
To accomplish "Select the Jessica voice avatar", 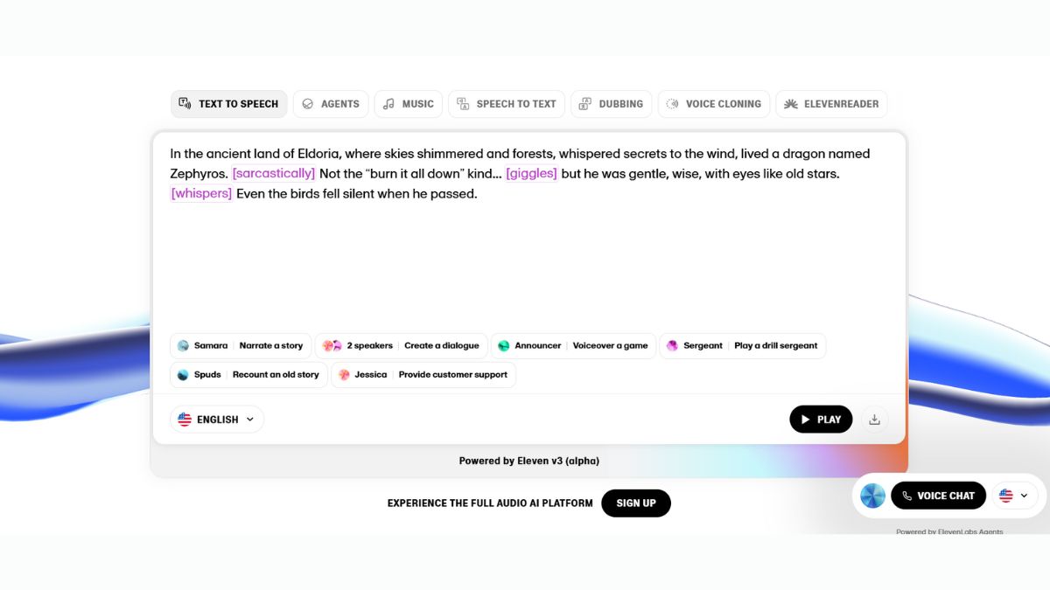I will [343, 374].
